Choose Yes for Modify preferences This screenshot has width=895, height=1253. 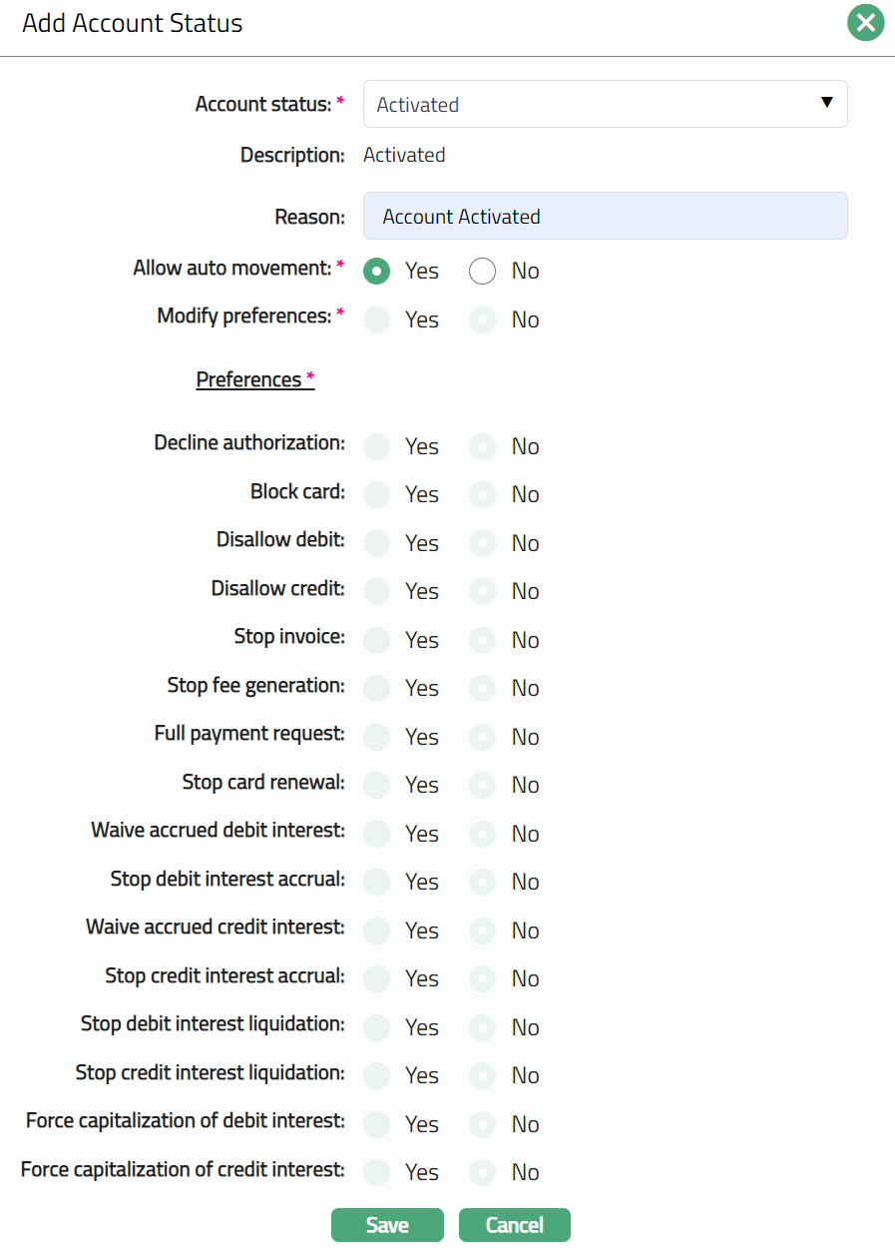(x=377, y=319)
